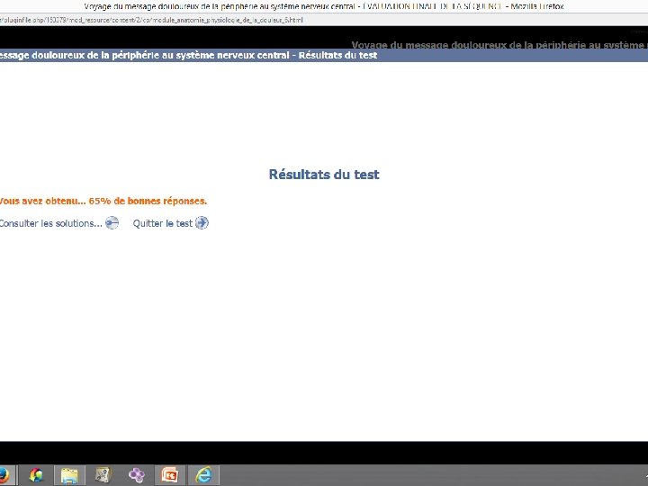The height and width of the screenshot is (486, 648).
Task: Click the 65% de bonnes réponses text
Action: pos(148,202)
